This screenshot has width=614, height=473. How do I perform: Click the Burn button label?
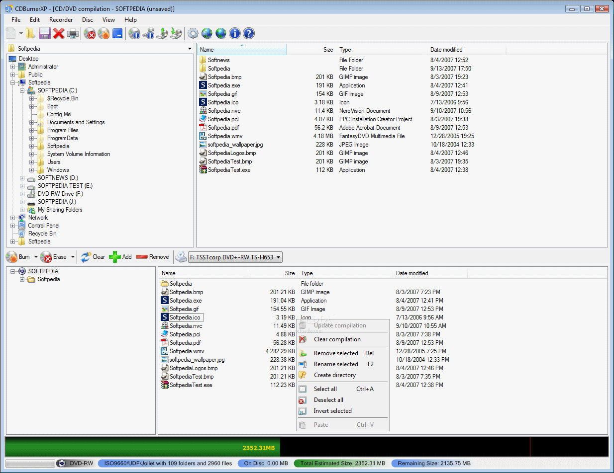pos(24,257)
